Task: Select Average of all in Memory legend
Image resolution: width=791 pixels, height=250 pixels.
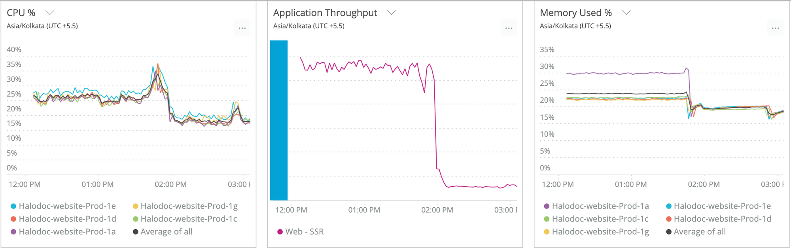Action: [696, 232]
